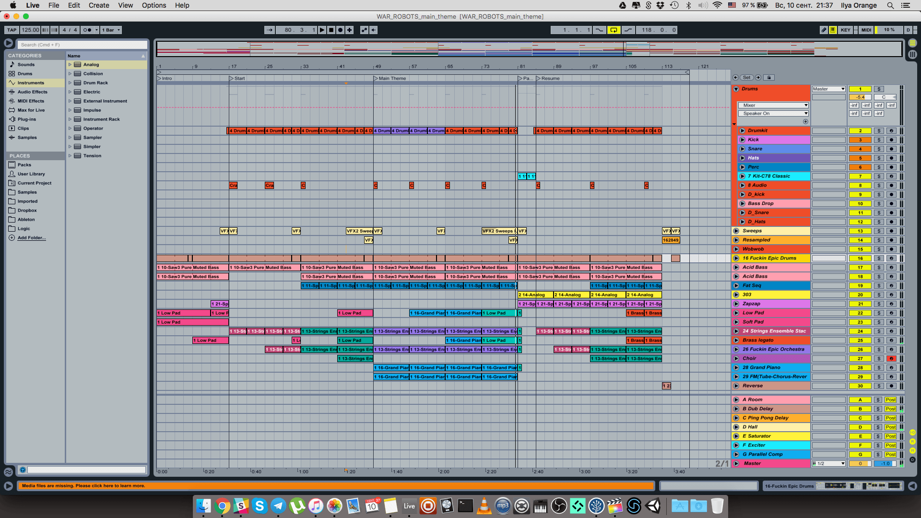The height and width of the screenshot is (518, 921).
Task: Collapse the Drums group track
Action: tap(736, 89)
